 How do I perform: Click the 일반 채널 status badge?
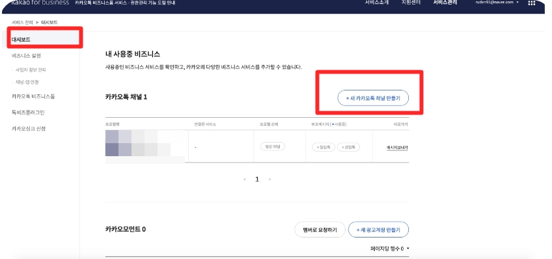tap(273, 146)
